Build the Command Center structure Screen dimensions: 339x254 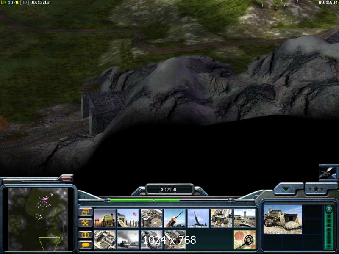(x=175, y=240)
